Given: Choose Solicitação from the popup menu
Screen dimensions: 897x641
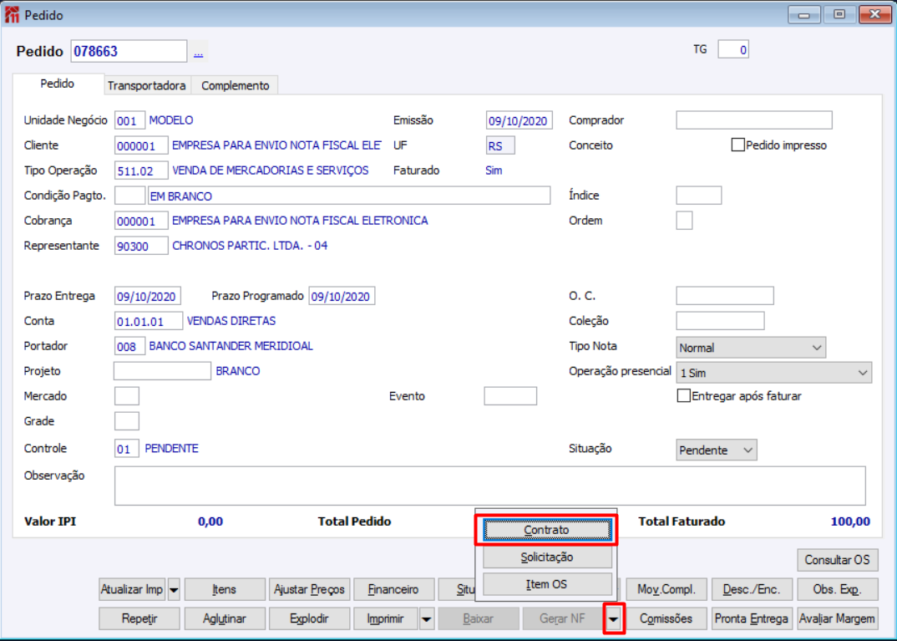Looking at the screenshot, I should [547, 557].
